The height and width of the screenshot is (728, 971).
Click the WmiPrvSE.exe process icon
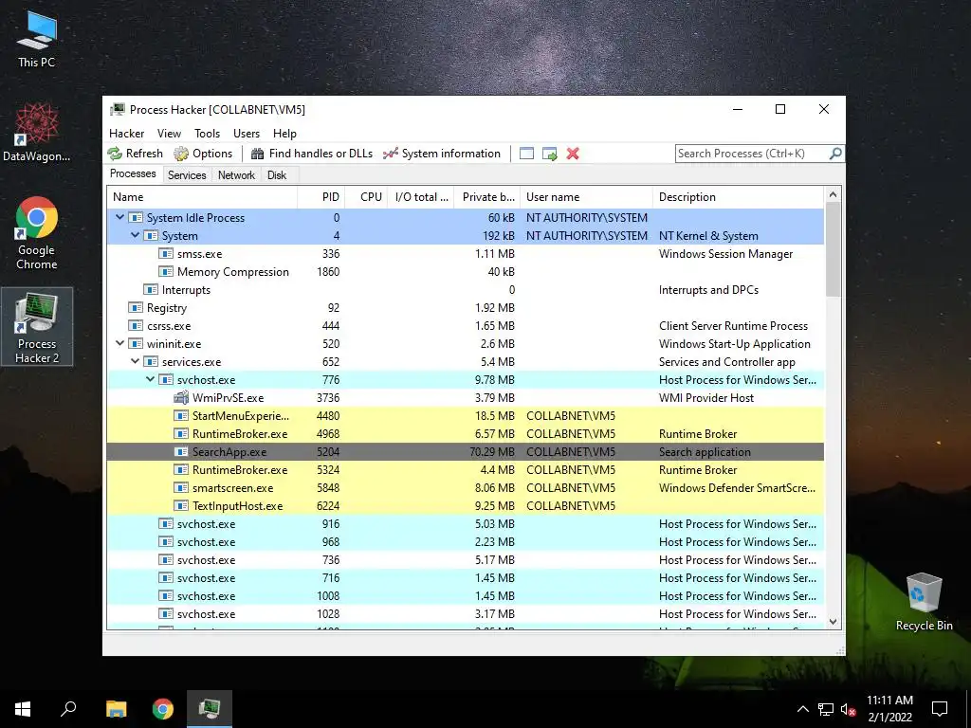click(181, 397)
